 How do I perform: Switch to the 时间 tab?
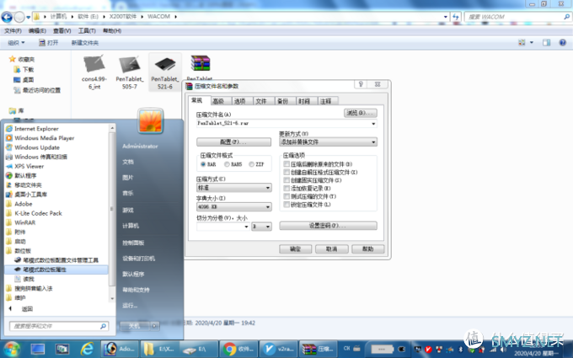[x=304, y=101]
